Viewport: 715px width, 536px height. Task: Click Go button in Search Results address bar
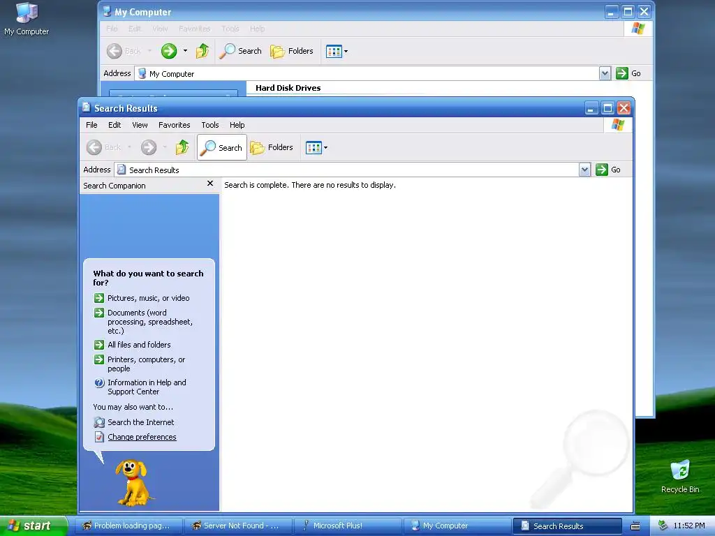click(608, 170)
